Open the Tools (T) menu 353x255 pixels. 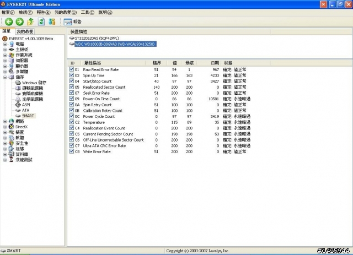point(87,12)
